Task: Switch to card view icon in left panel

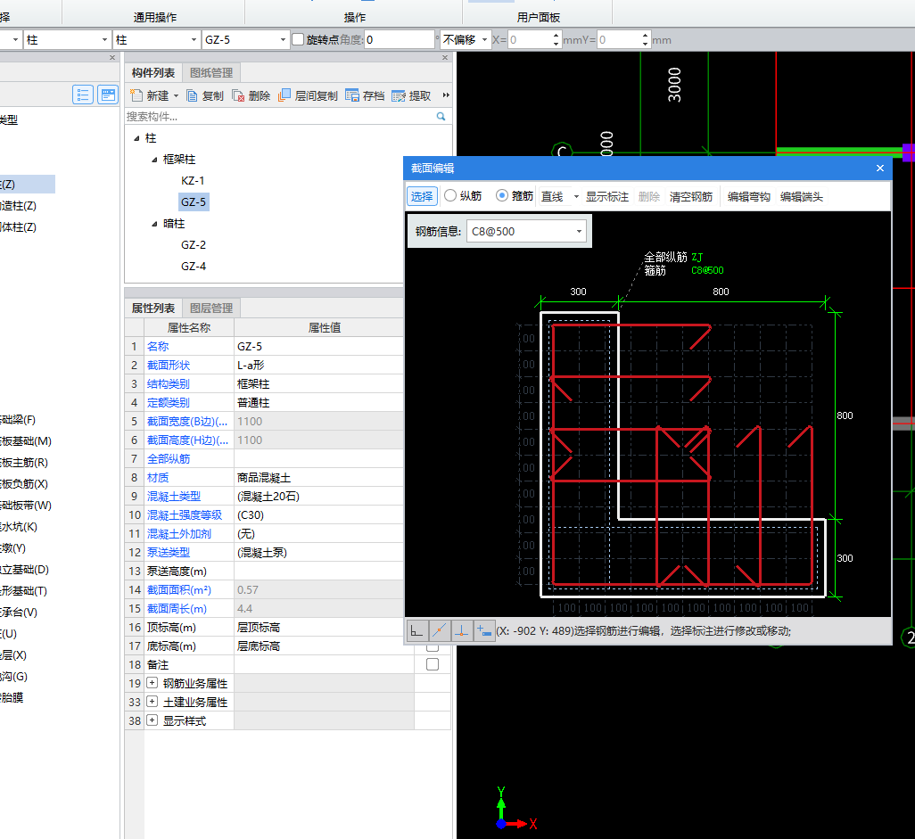Action: [x=108, y=95]
